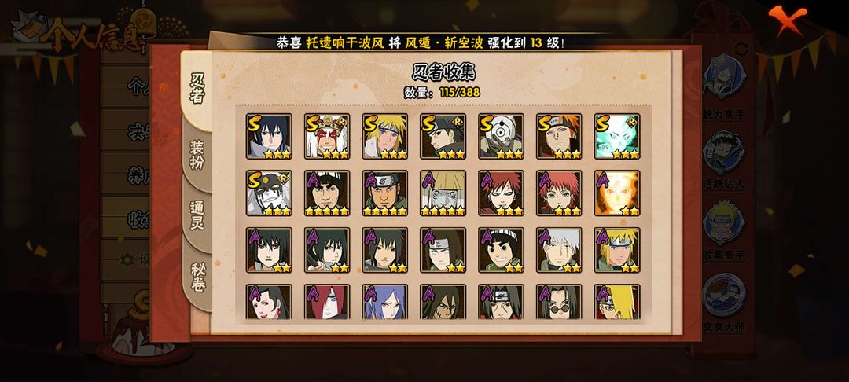Open the masked Obito S-rank card

[501, 136]
